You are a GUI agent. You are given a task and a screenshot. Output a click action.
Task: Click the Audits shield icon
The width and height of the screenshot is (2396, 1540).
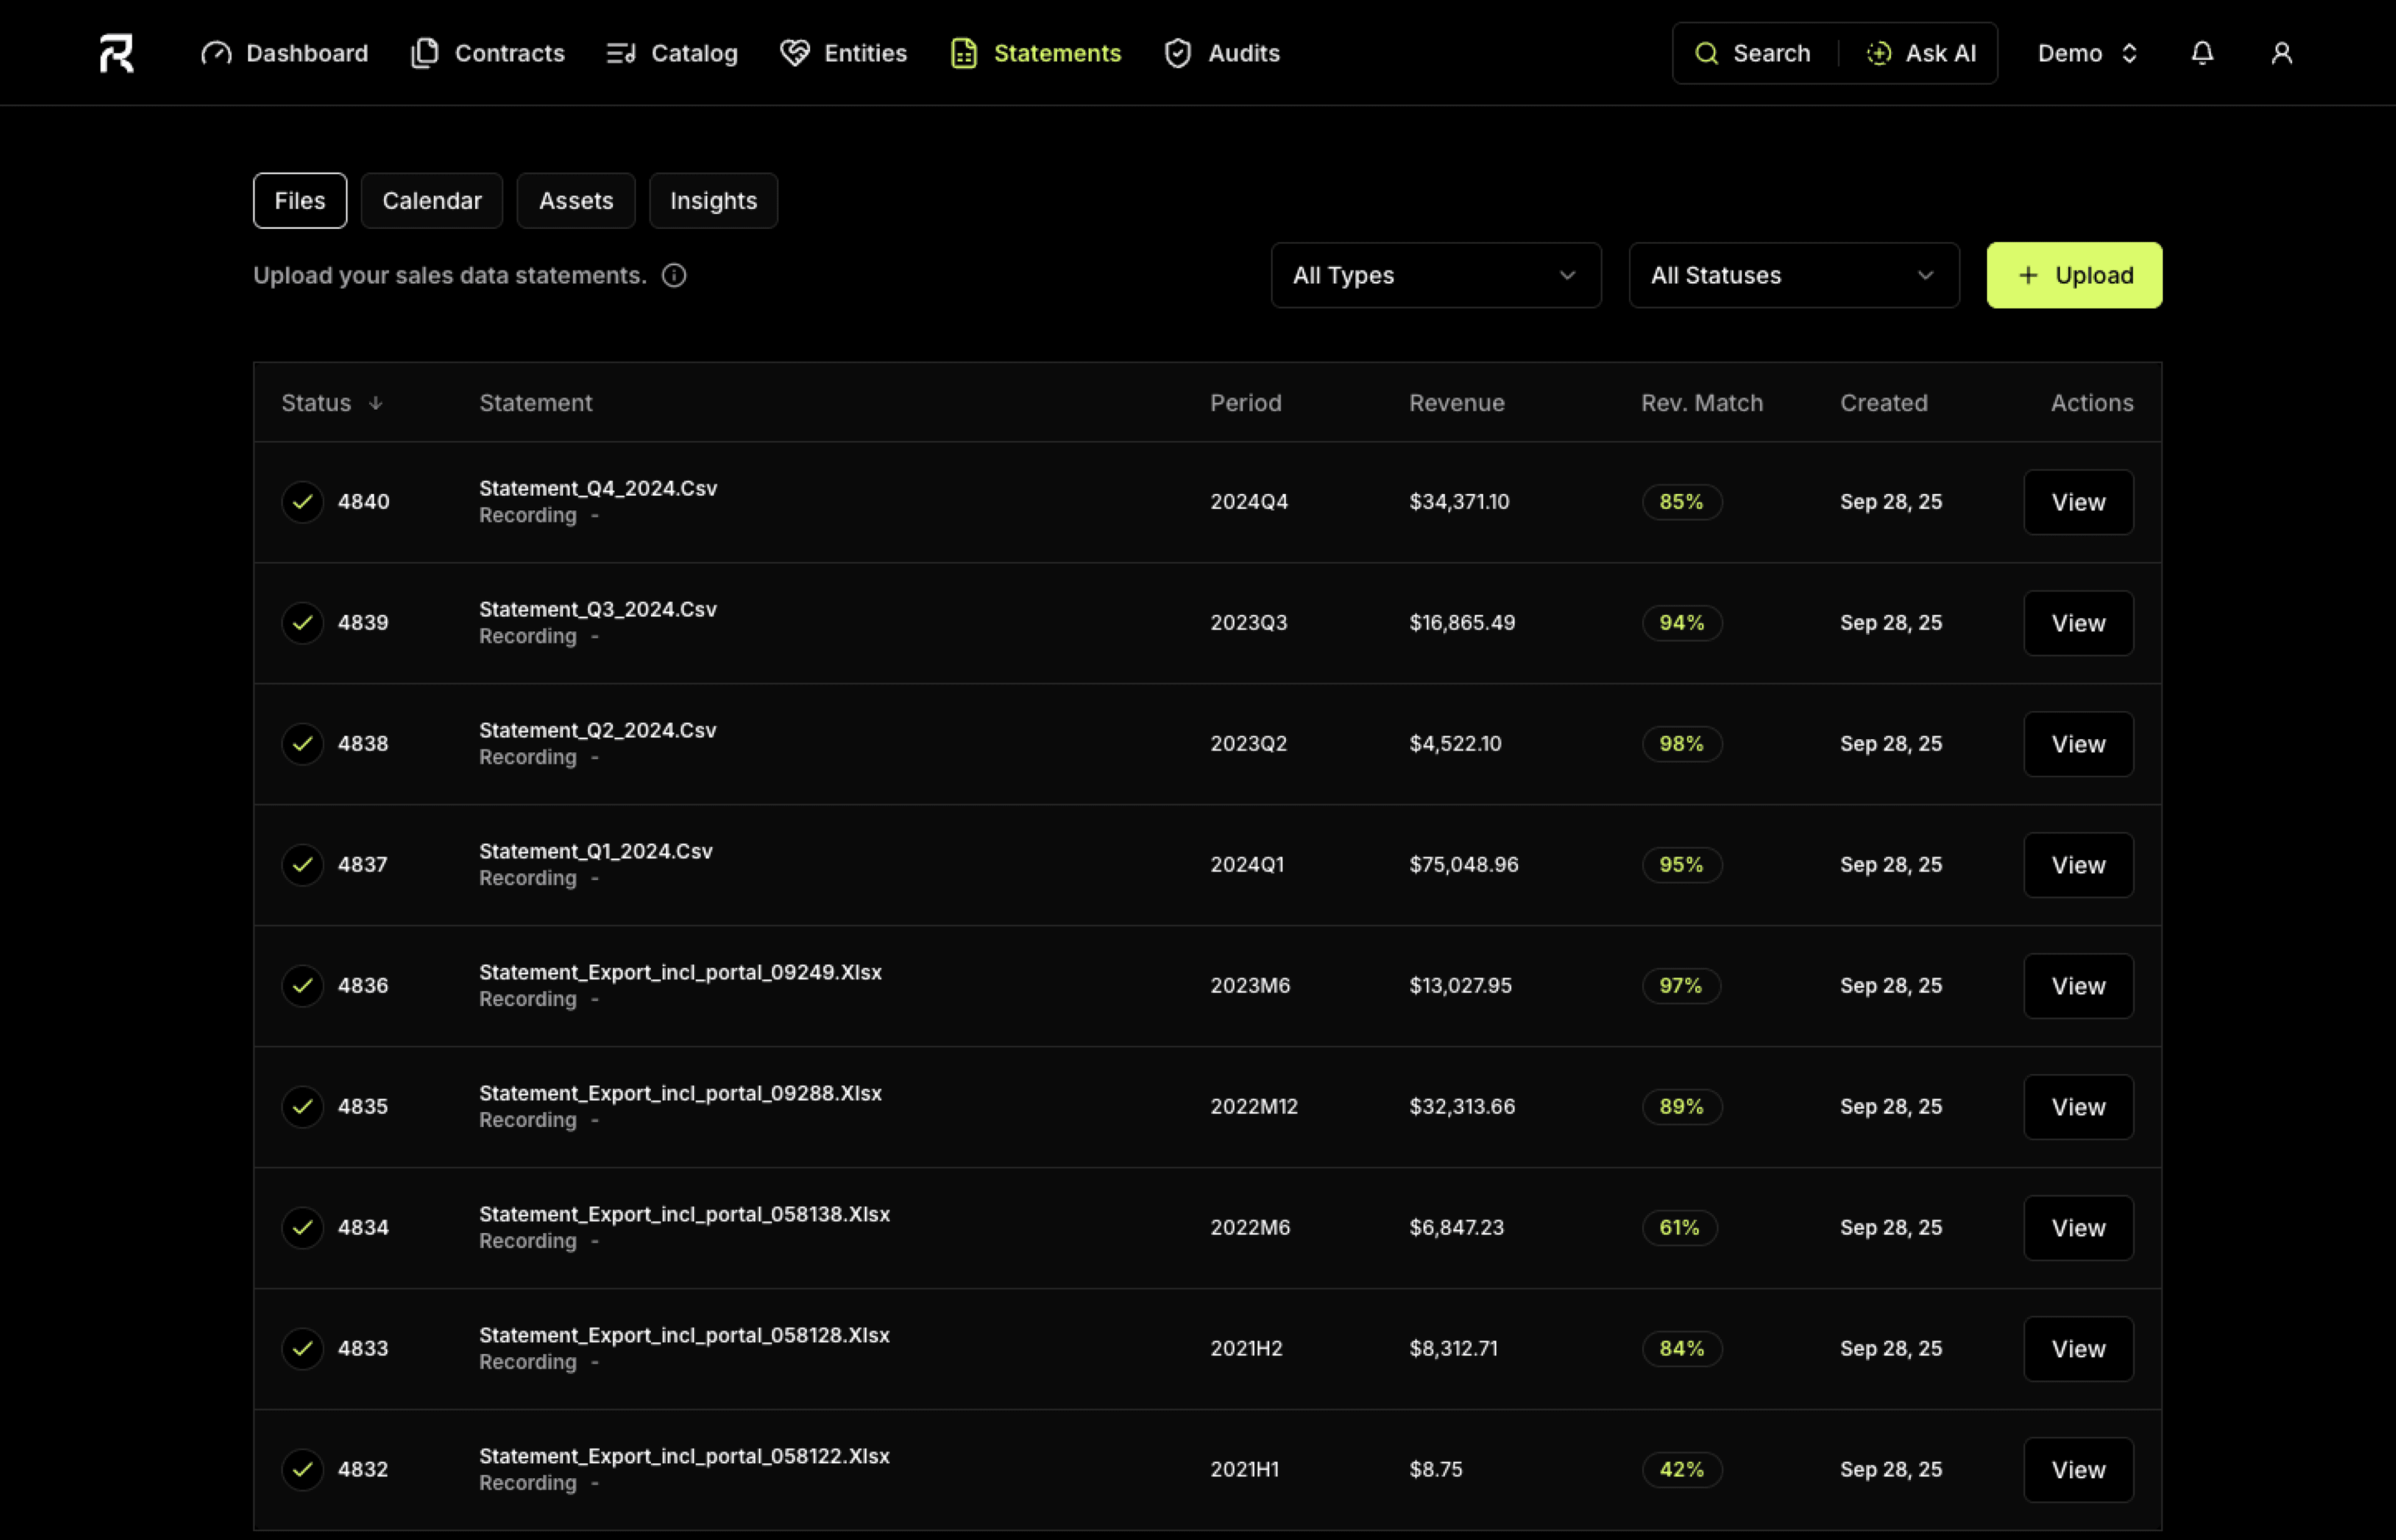click(1177, 53)
